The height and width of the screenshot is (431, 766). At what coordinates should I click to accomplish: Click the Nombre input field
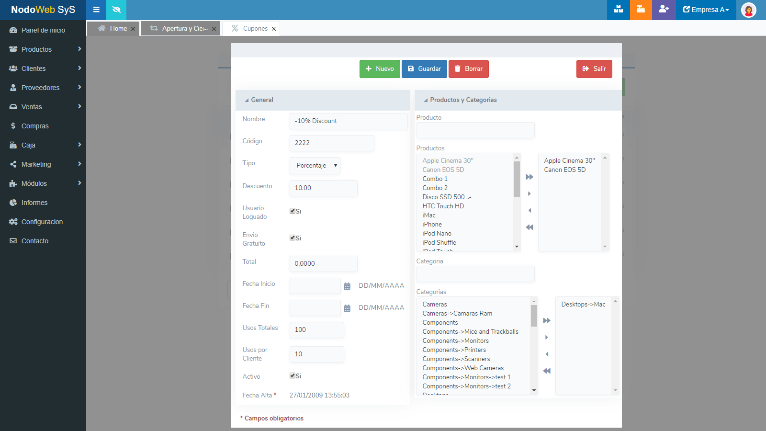pyautogui.click(x=348, y=121)
